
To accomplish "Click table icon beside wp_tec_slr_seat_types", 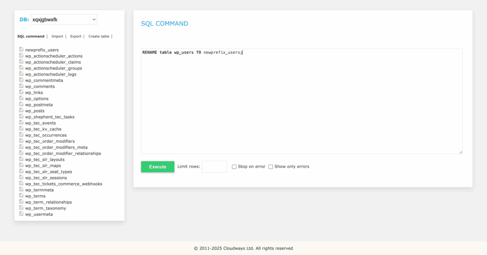I will [x=21, y=171].
